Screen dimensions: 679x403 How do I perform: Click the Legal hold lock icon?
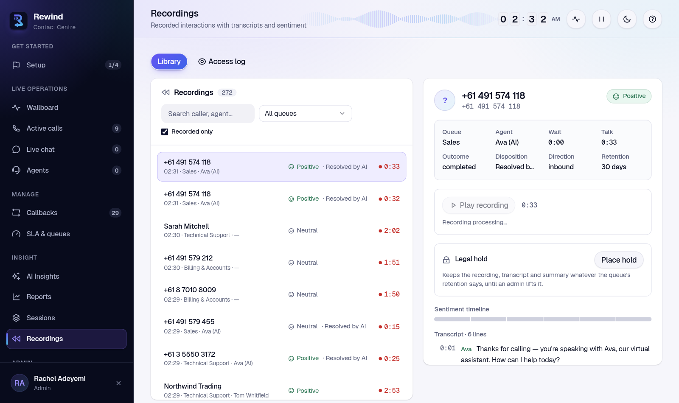446,260
